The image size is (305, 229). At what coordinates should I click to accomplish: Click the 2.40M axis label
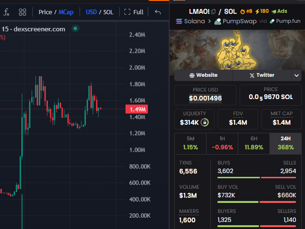point(137,35)
